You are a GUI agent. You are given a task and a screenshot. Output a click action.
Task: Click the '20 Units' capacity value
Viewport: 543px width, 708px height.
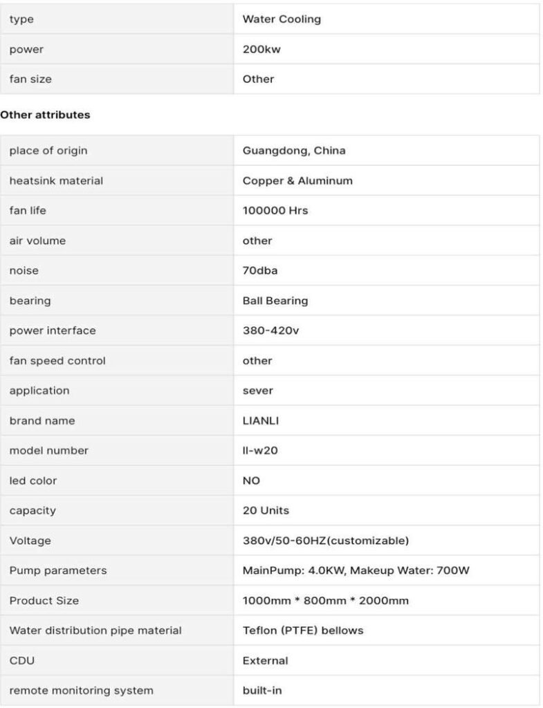tap(266, 511)
